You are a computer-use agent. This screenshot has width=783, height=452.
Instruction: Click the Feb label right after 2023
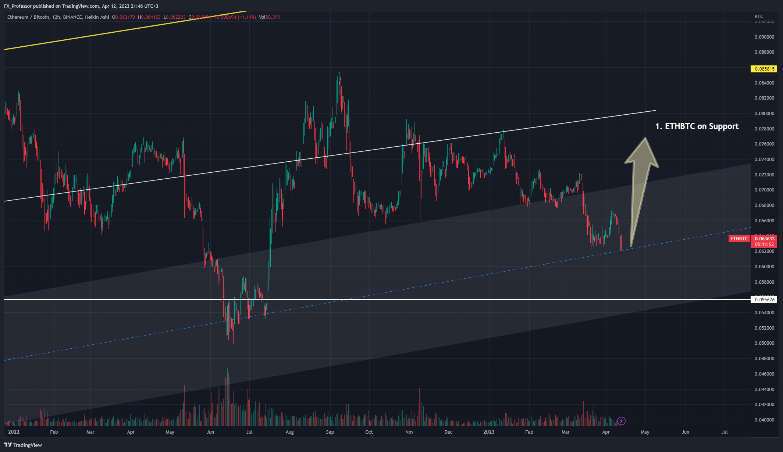click(x=529, y=432)
